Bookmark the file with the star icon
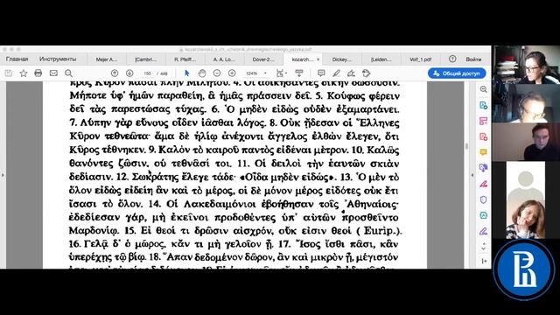The image size is (560, 315). (24, 73)
